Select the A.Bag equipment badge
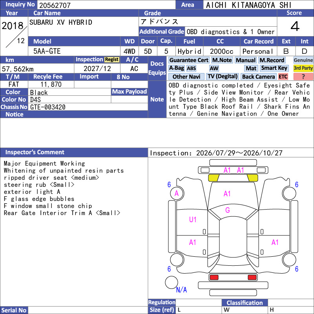The width and height of the screenshot is (314, 314). [x=176, y=68]
